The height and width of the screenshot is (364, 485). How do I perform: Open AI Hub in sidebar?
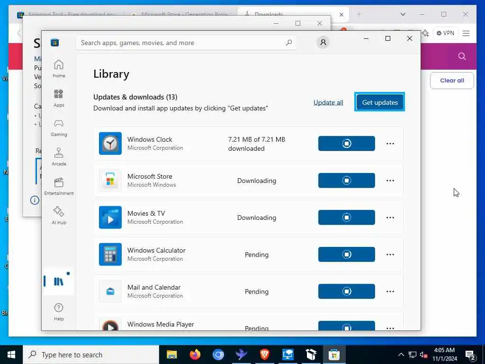tap(59, 216)
